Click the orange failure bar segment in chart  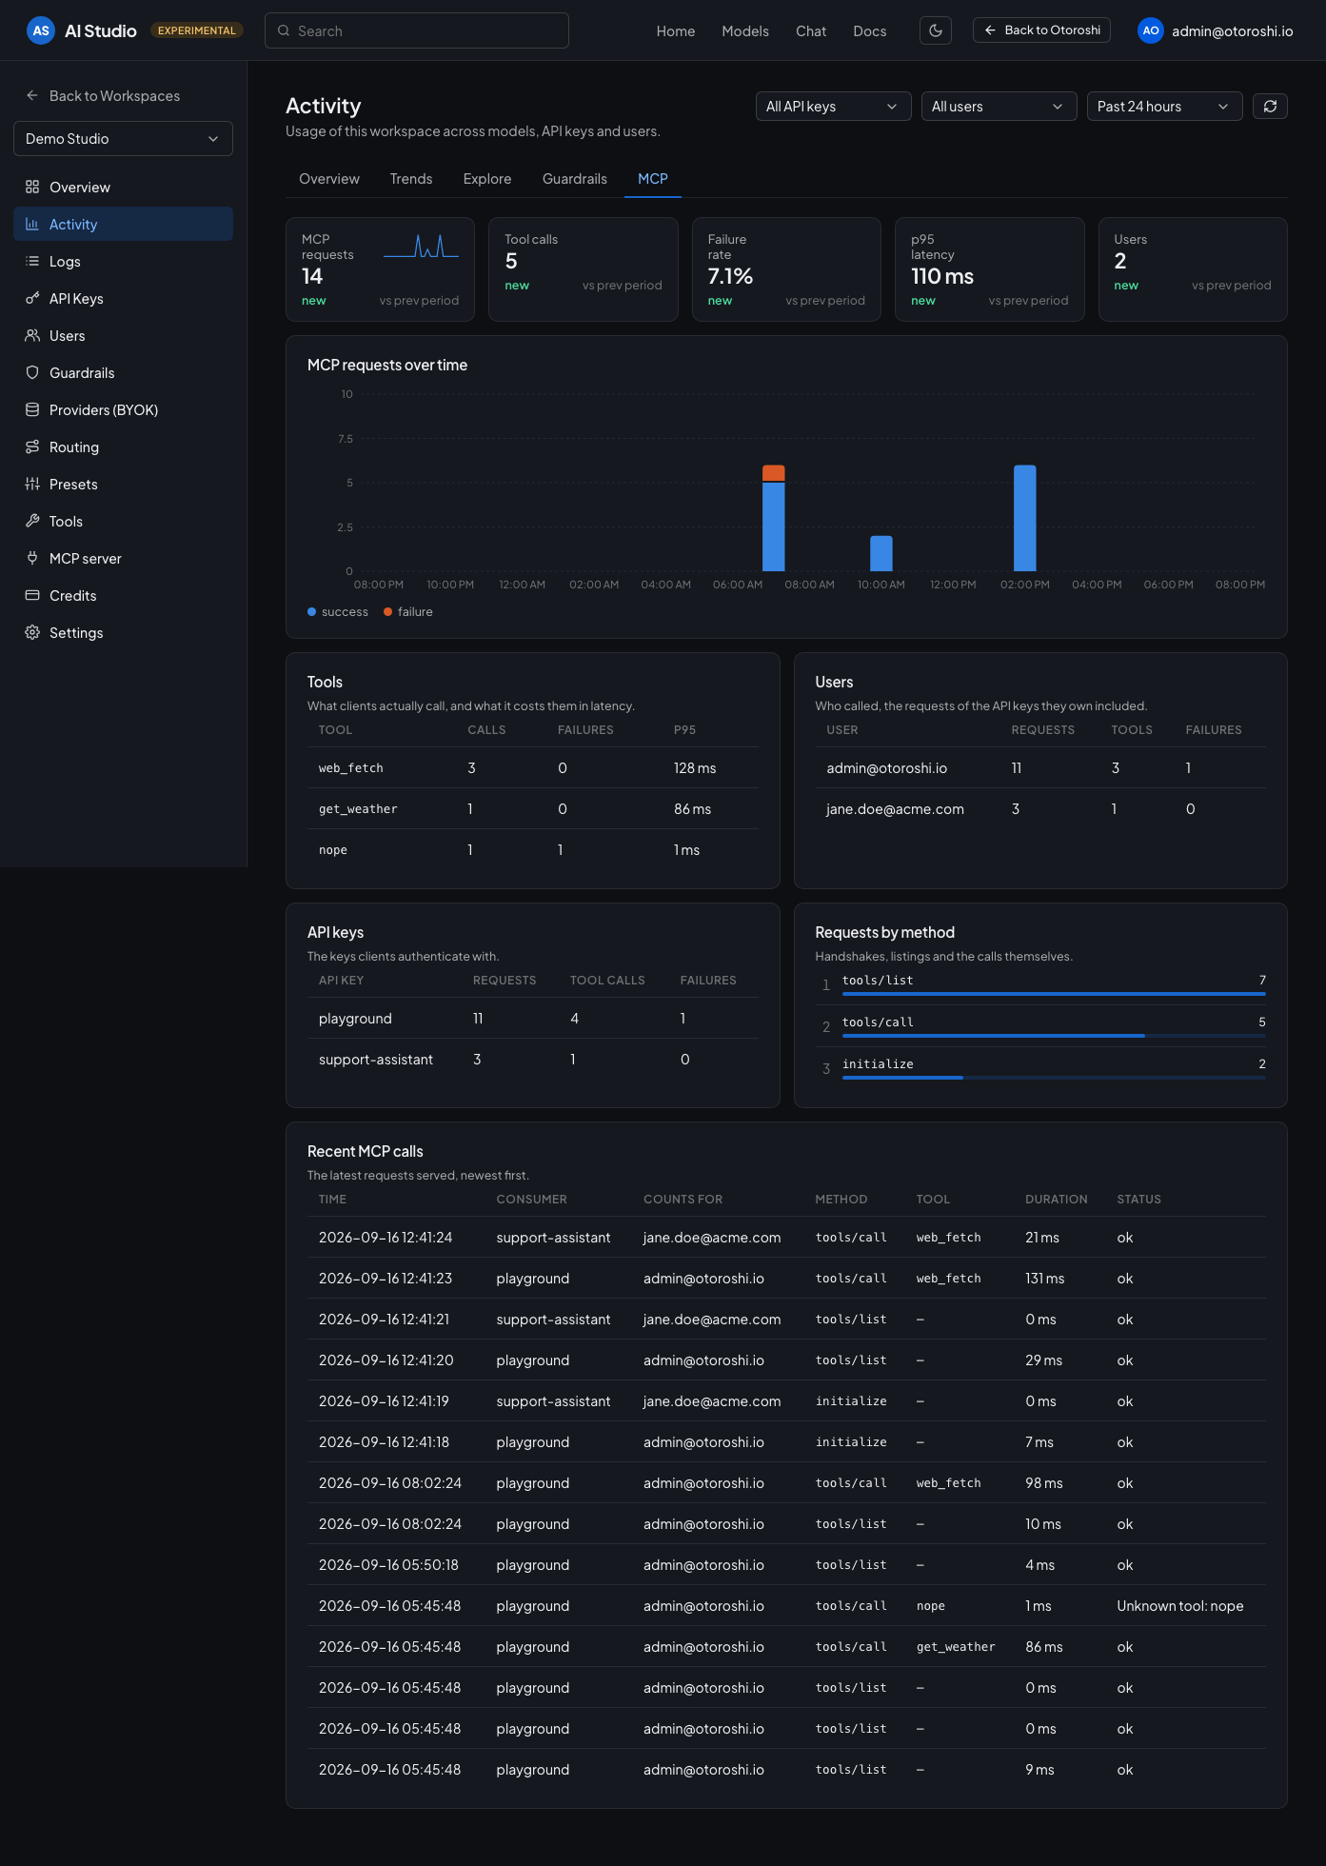(x=774, y=473)
